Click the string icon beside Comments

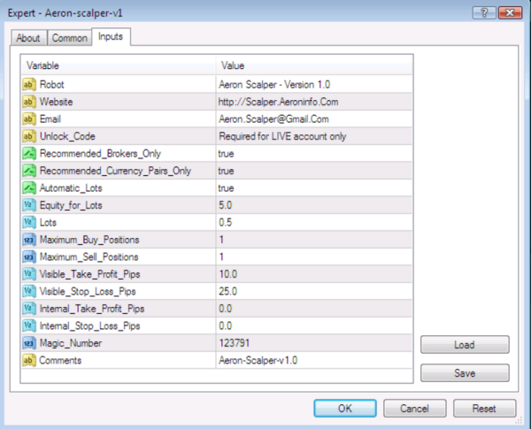[x=29, y=361]
